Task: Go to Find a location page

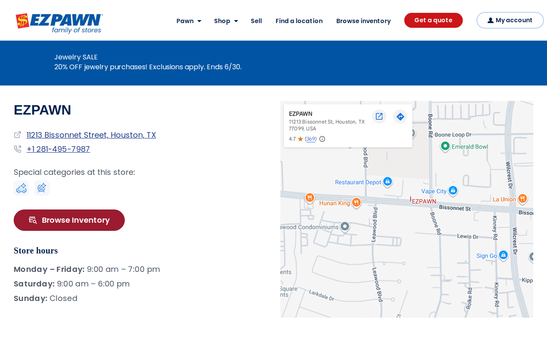Action: 299,21
